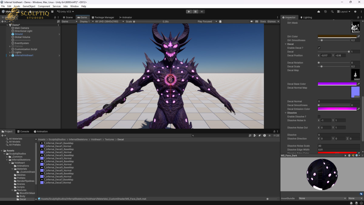Screen dimensions: 364x205
Task: Expand the InfernalVoidheart hierarchy object
Action: [10, 56]
